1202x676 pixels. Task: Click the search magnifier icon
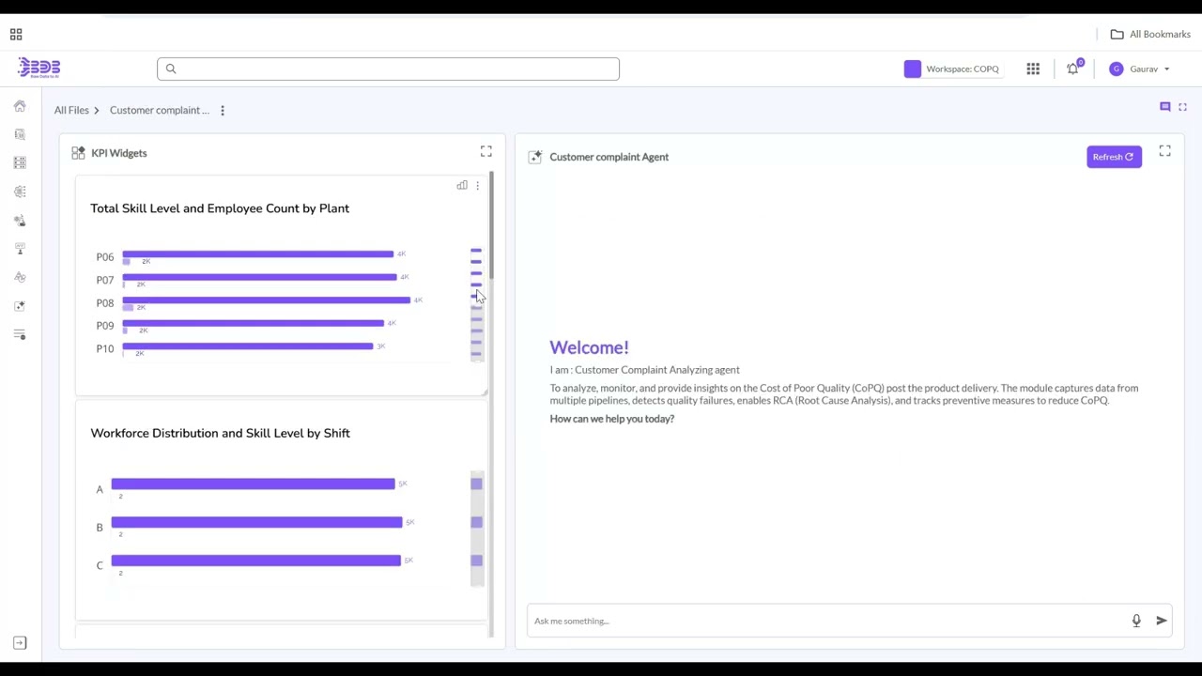click(x=171, y=69)
